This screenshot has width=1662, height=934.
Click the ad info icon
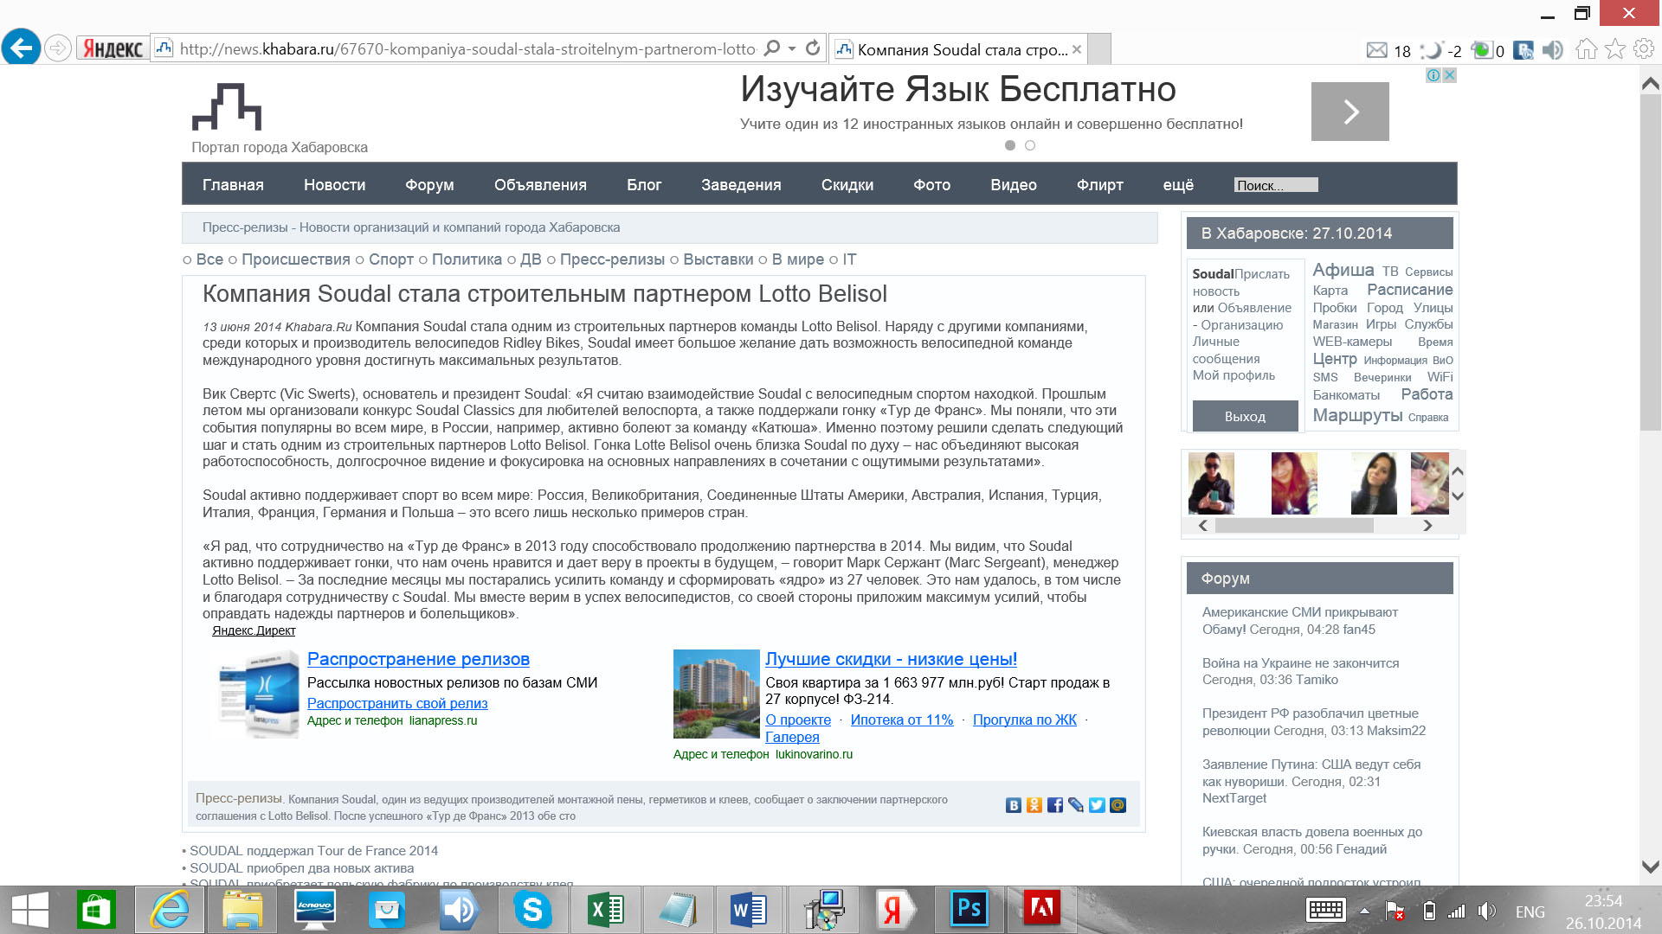pyautogui.click(x=1433, y=75)
